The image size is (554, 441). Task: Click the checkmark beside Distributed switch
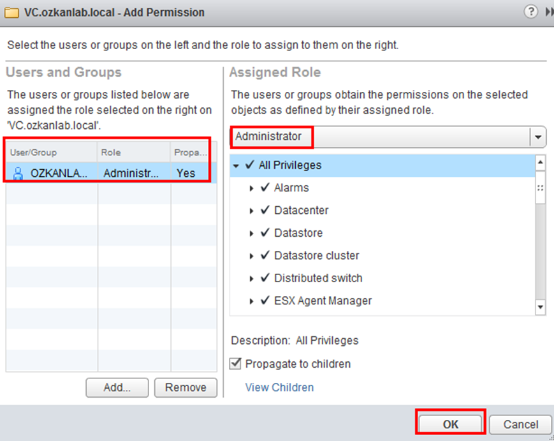265,278
